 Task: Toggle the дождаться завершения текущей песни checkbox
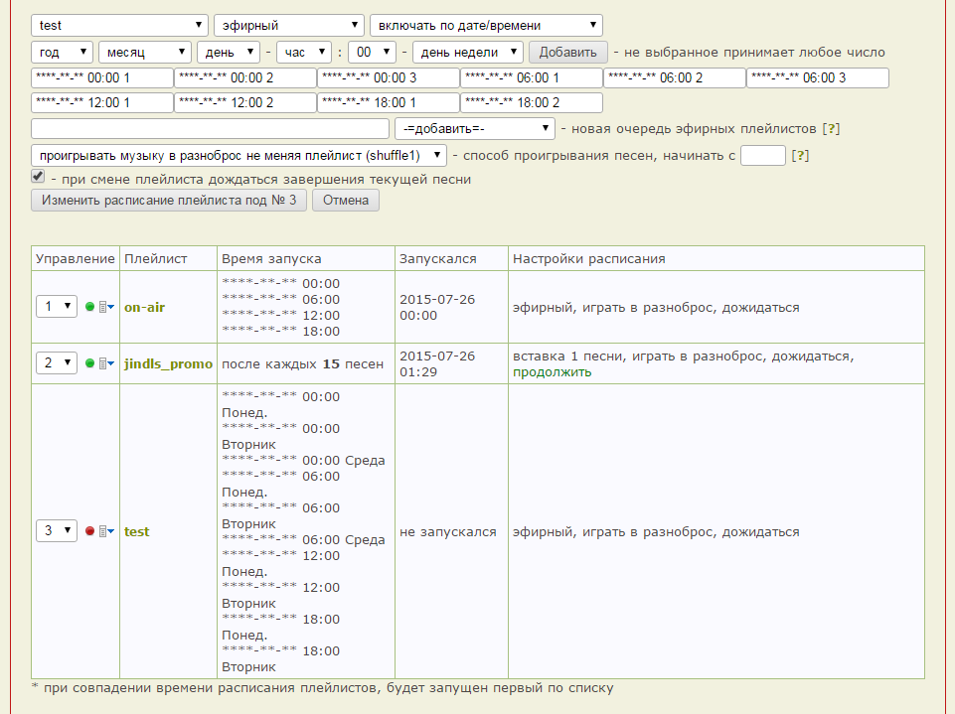[38, 176]
